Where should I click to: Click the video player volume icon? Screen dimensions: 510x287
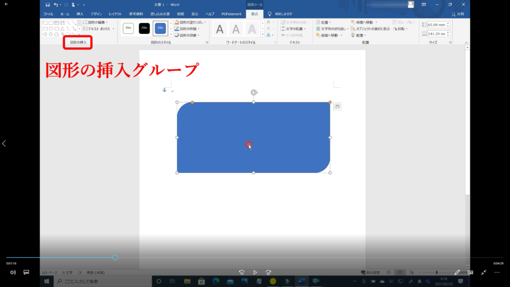pos(13,273)
